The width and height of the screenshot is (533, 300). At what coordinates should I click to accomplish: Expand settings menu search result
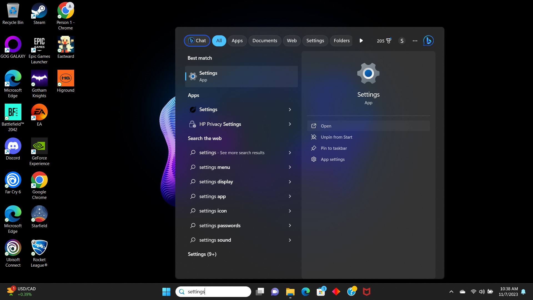[290, 167]
